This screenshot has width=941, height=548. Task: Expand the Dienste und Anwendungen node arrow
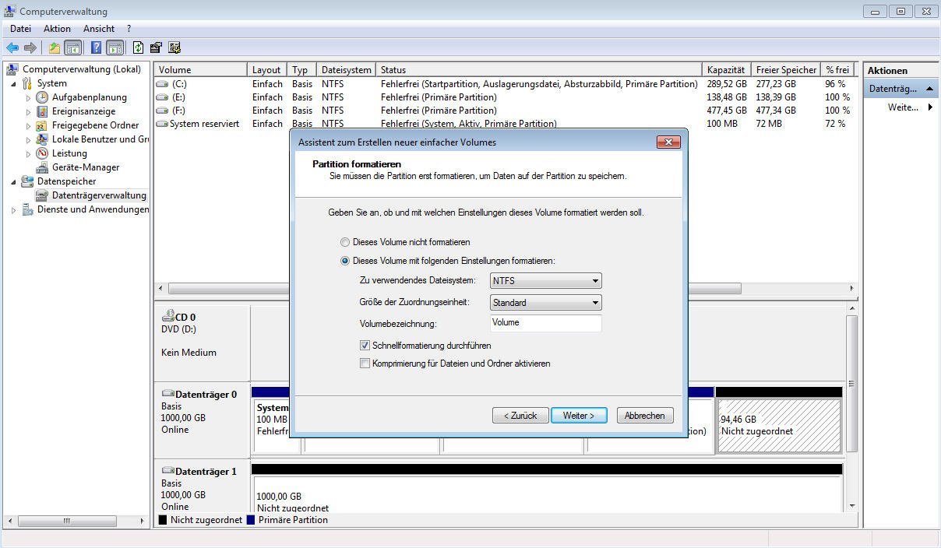click(13, 209)
